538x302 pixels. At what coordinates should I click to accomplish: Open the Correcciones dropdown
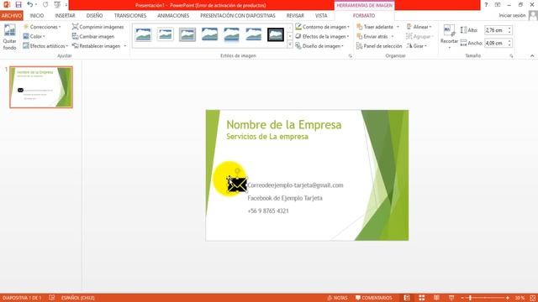pos(42,27)
